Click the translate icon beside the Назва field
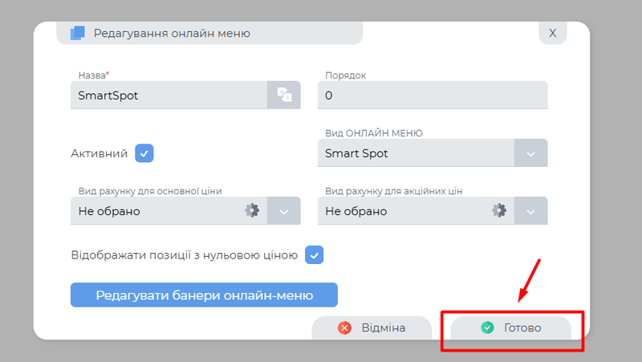642x362 pixels. [x=284, y=96]
